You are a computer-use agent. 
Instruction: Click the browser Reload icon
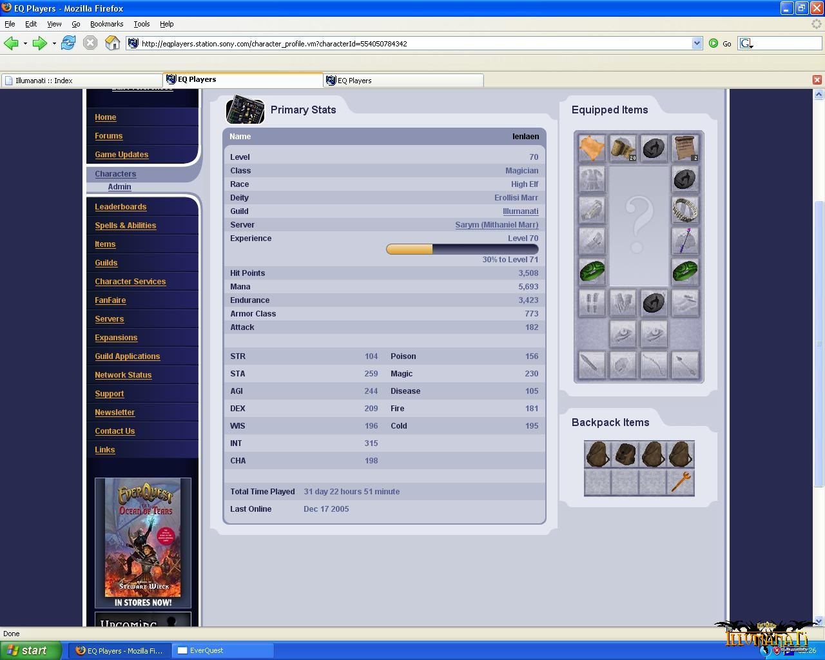coord(68,43)
